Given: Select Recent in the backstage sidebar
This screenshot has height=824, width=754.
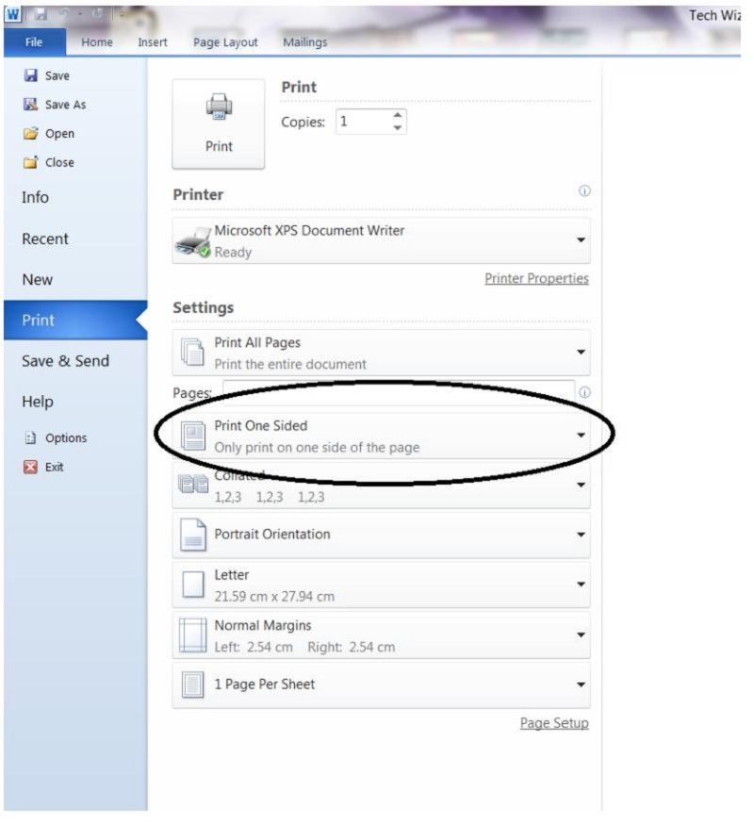Looking at the screenshot, I should click(x=45, y=239).
